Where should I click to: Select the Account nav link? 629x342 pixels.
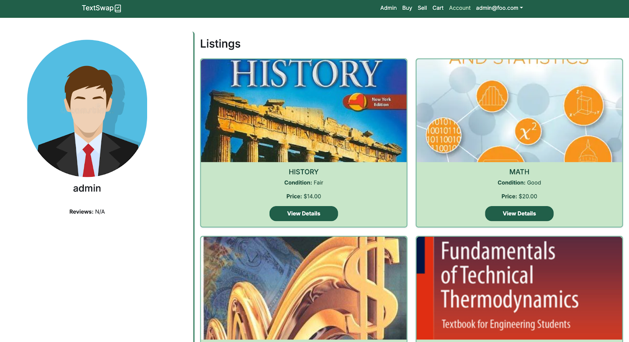pos(460,8)
